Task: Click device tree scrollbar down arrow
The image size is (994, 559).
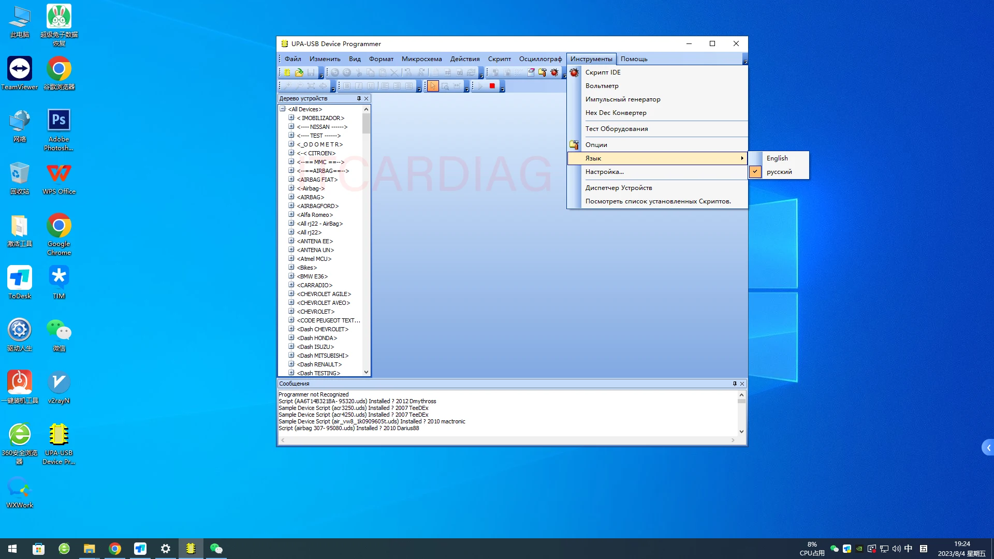Action: [x=367, y=372]
